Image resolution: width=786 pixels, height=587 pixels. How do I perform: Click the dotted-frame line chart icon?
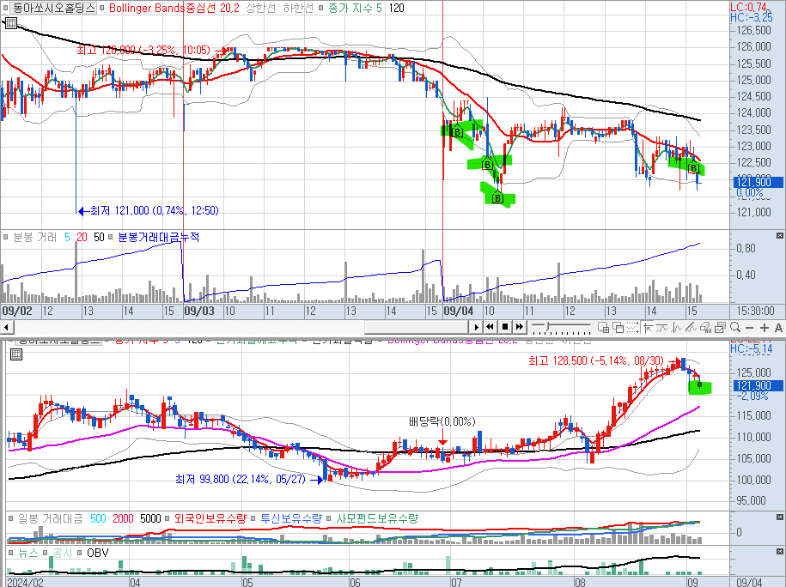(x=633, y=328)
